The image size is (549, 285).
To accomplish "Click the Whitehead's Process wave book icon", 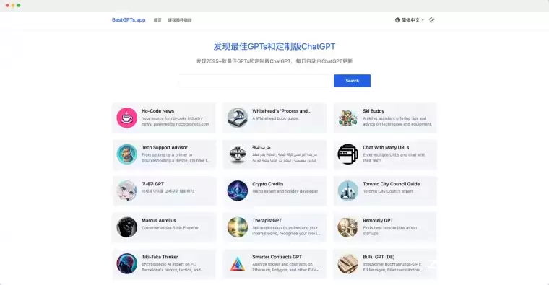I will [238, 118].
